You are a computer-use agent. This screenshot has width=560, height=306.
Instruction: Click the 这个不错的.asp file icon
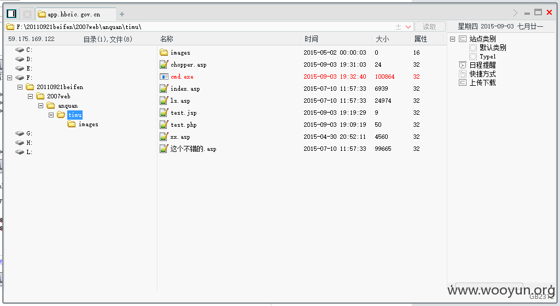[x=164, y=149]
